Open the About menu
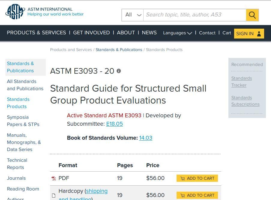 coord(126,33)
